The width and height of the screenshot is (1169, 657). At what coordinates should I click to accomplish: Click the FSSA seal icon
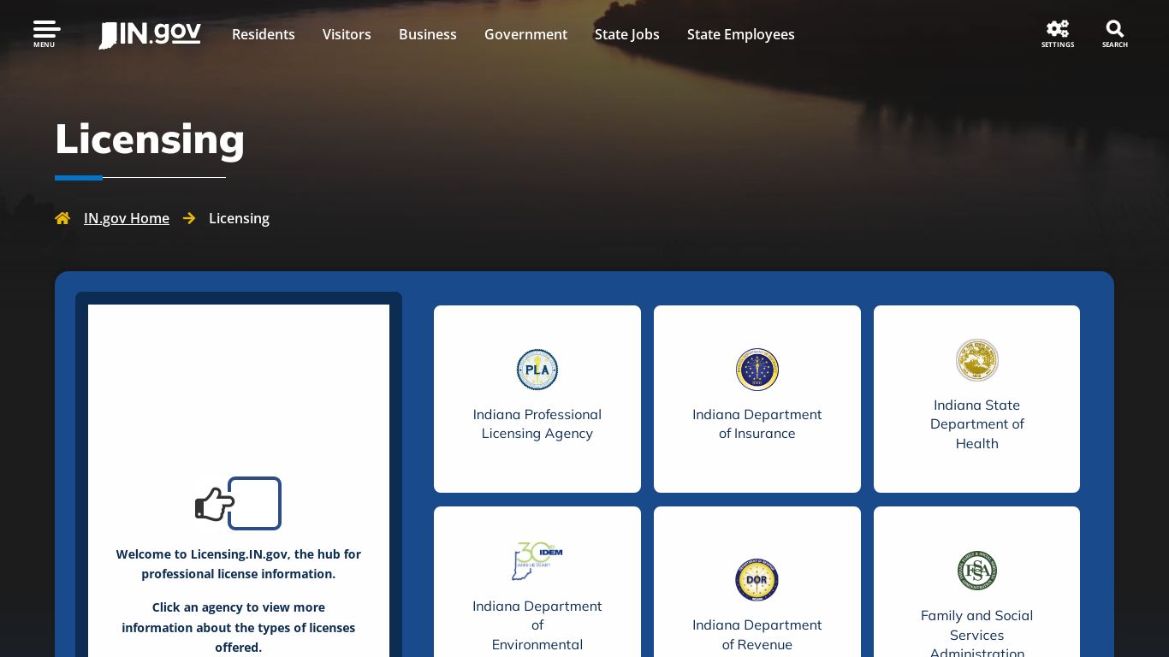(x=977, y=571)
